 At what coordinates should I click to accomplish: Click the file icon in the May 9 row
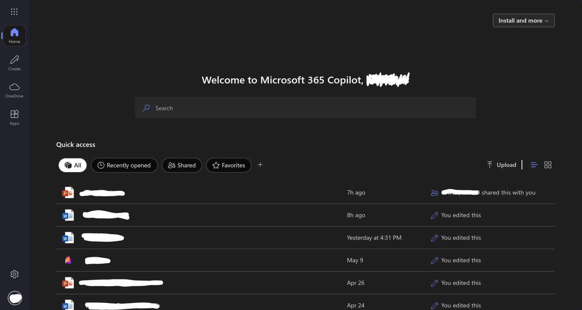(68, 260)
